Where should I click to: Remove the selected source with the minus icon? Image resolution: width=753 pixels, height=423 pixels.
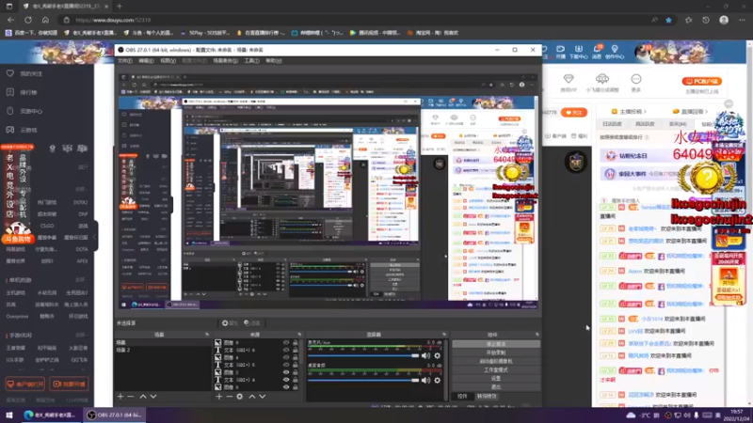(229, 397)
